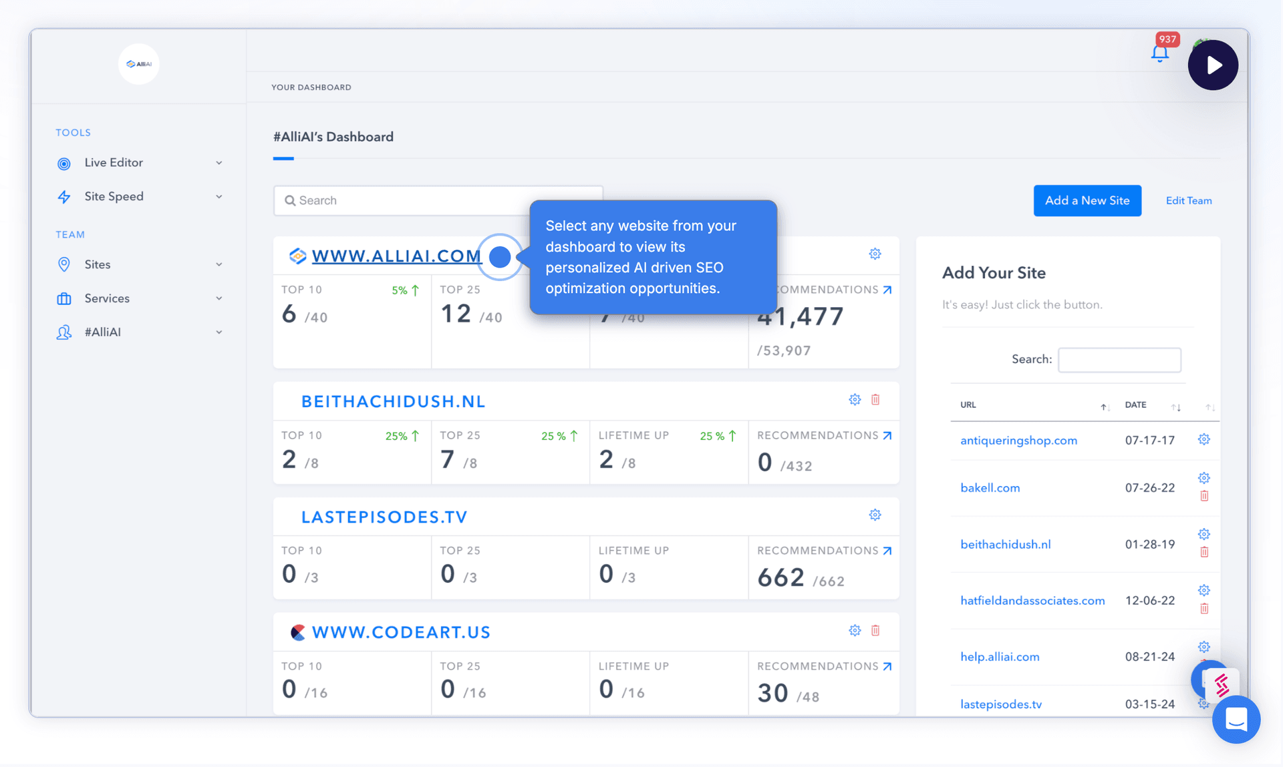Delete hatfieldandassociates.com row via trash icon
Viewport: 1283px width, 767px height.
pos(1204,609)
